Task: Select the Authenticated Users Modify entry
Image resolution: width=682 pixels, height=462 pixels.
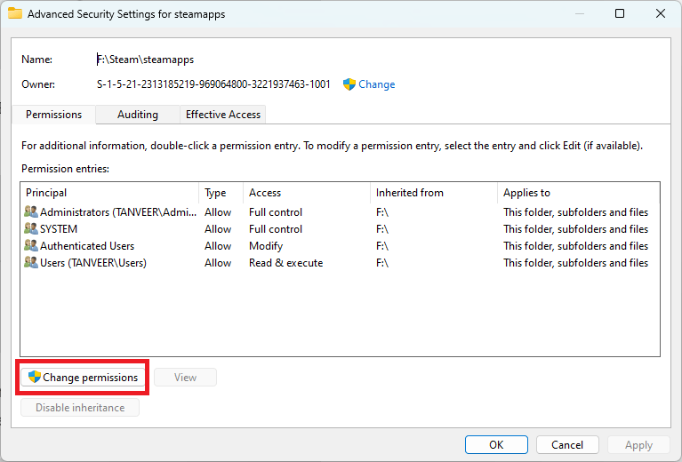Action: point(340,246)
